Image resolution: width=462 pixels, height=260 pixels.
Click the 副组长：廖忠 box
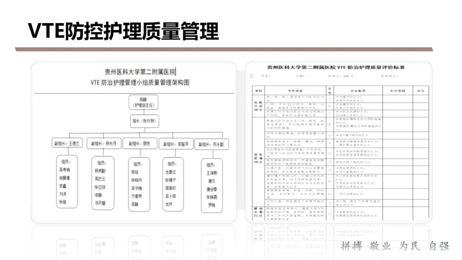[x=139, y=143]
